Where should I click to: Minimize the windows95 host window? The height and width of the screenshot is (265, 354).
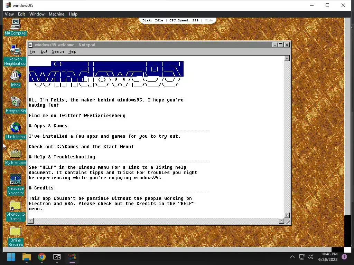312,5
